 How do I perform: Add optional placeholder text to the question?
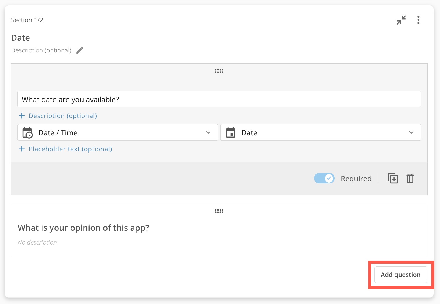tap(70, 149)
